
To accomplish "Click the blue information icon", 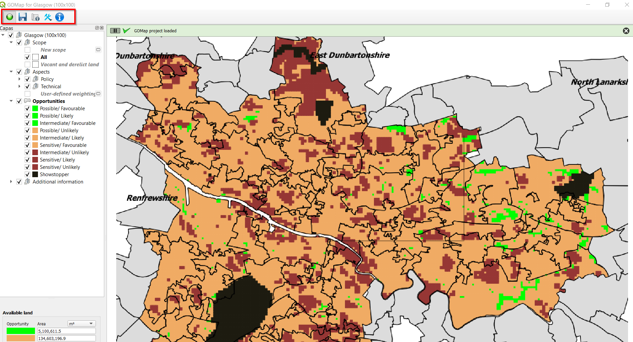I will coord(60,17).
